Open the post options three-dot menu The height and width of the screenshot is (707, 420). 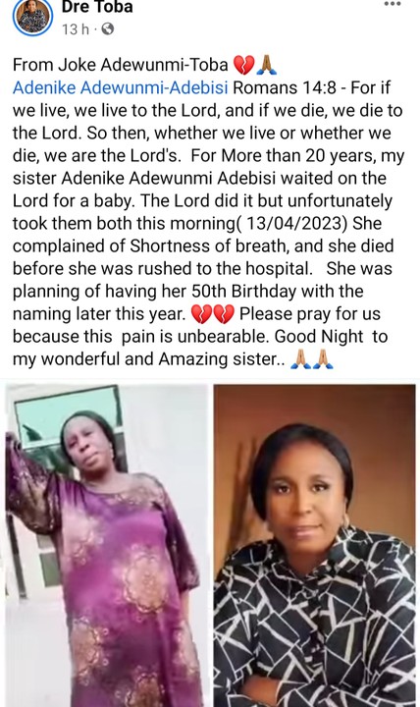tap(393, 4)
